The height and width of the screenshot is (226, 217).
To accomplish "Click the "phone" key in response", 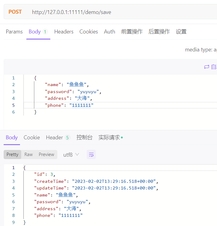I will coord(44,215).
